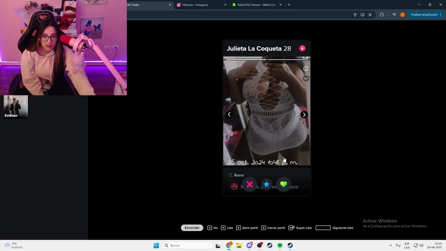Image resolution: width=446 pixels, height=251 pixels.
Task: Switch to KaKoSTGO Stream tab
Action: (x=256, y=5)
